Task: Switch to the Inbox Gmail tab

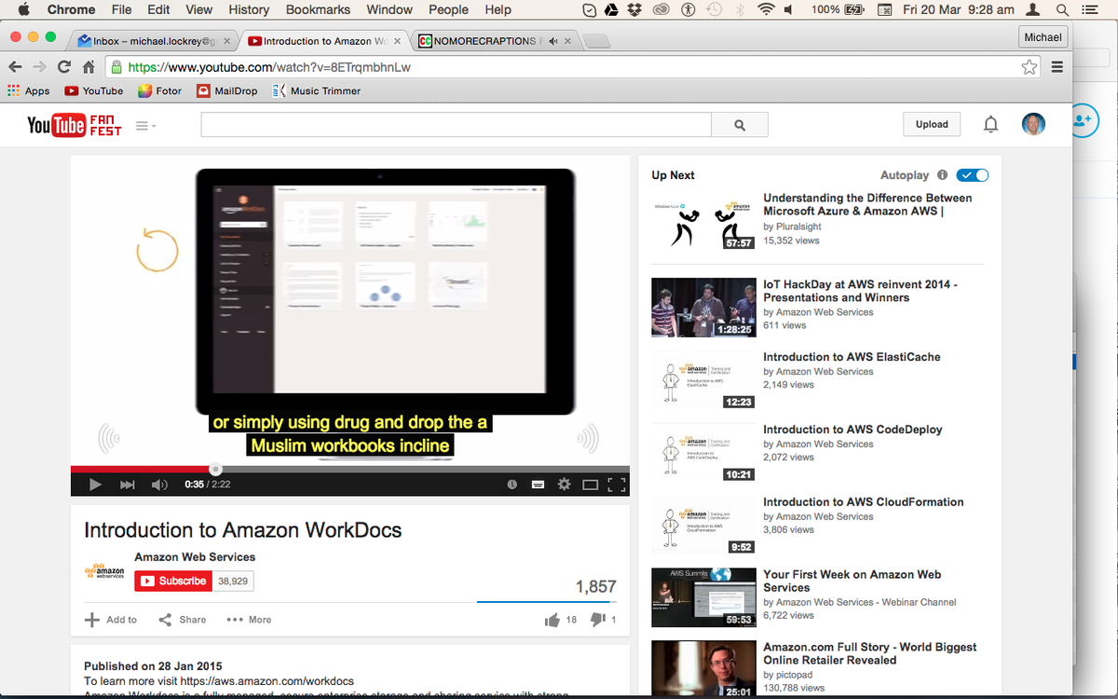Action: (156, 41)
